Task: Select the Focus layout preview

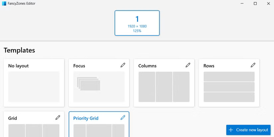Action: pos(99,87)
